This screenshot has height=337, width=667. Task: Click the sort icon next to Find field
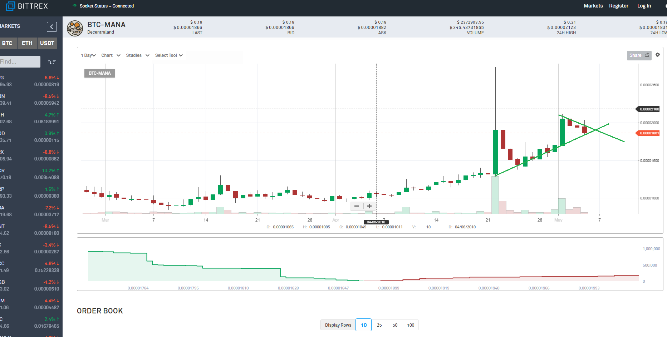[52, 61]
